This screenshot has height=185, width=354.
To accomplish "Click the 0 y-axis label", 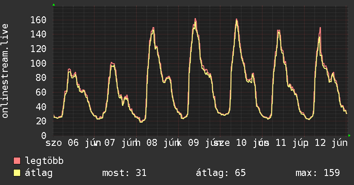I will coord(44,136).
